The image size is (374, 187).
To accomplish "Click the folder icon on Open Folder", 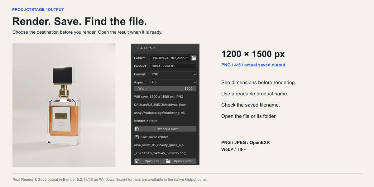I will (x=168, y=161).
